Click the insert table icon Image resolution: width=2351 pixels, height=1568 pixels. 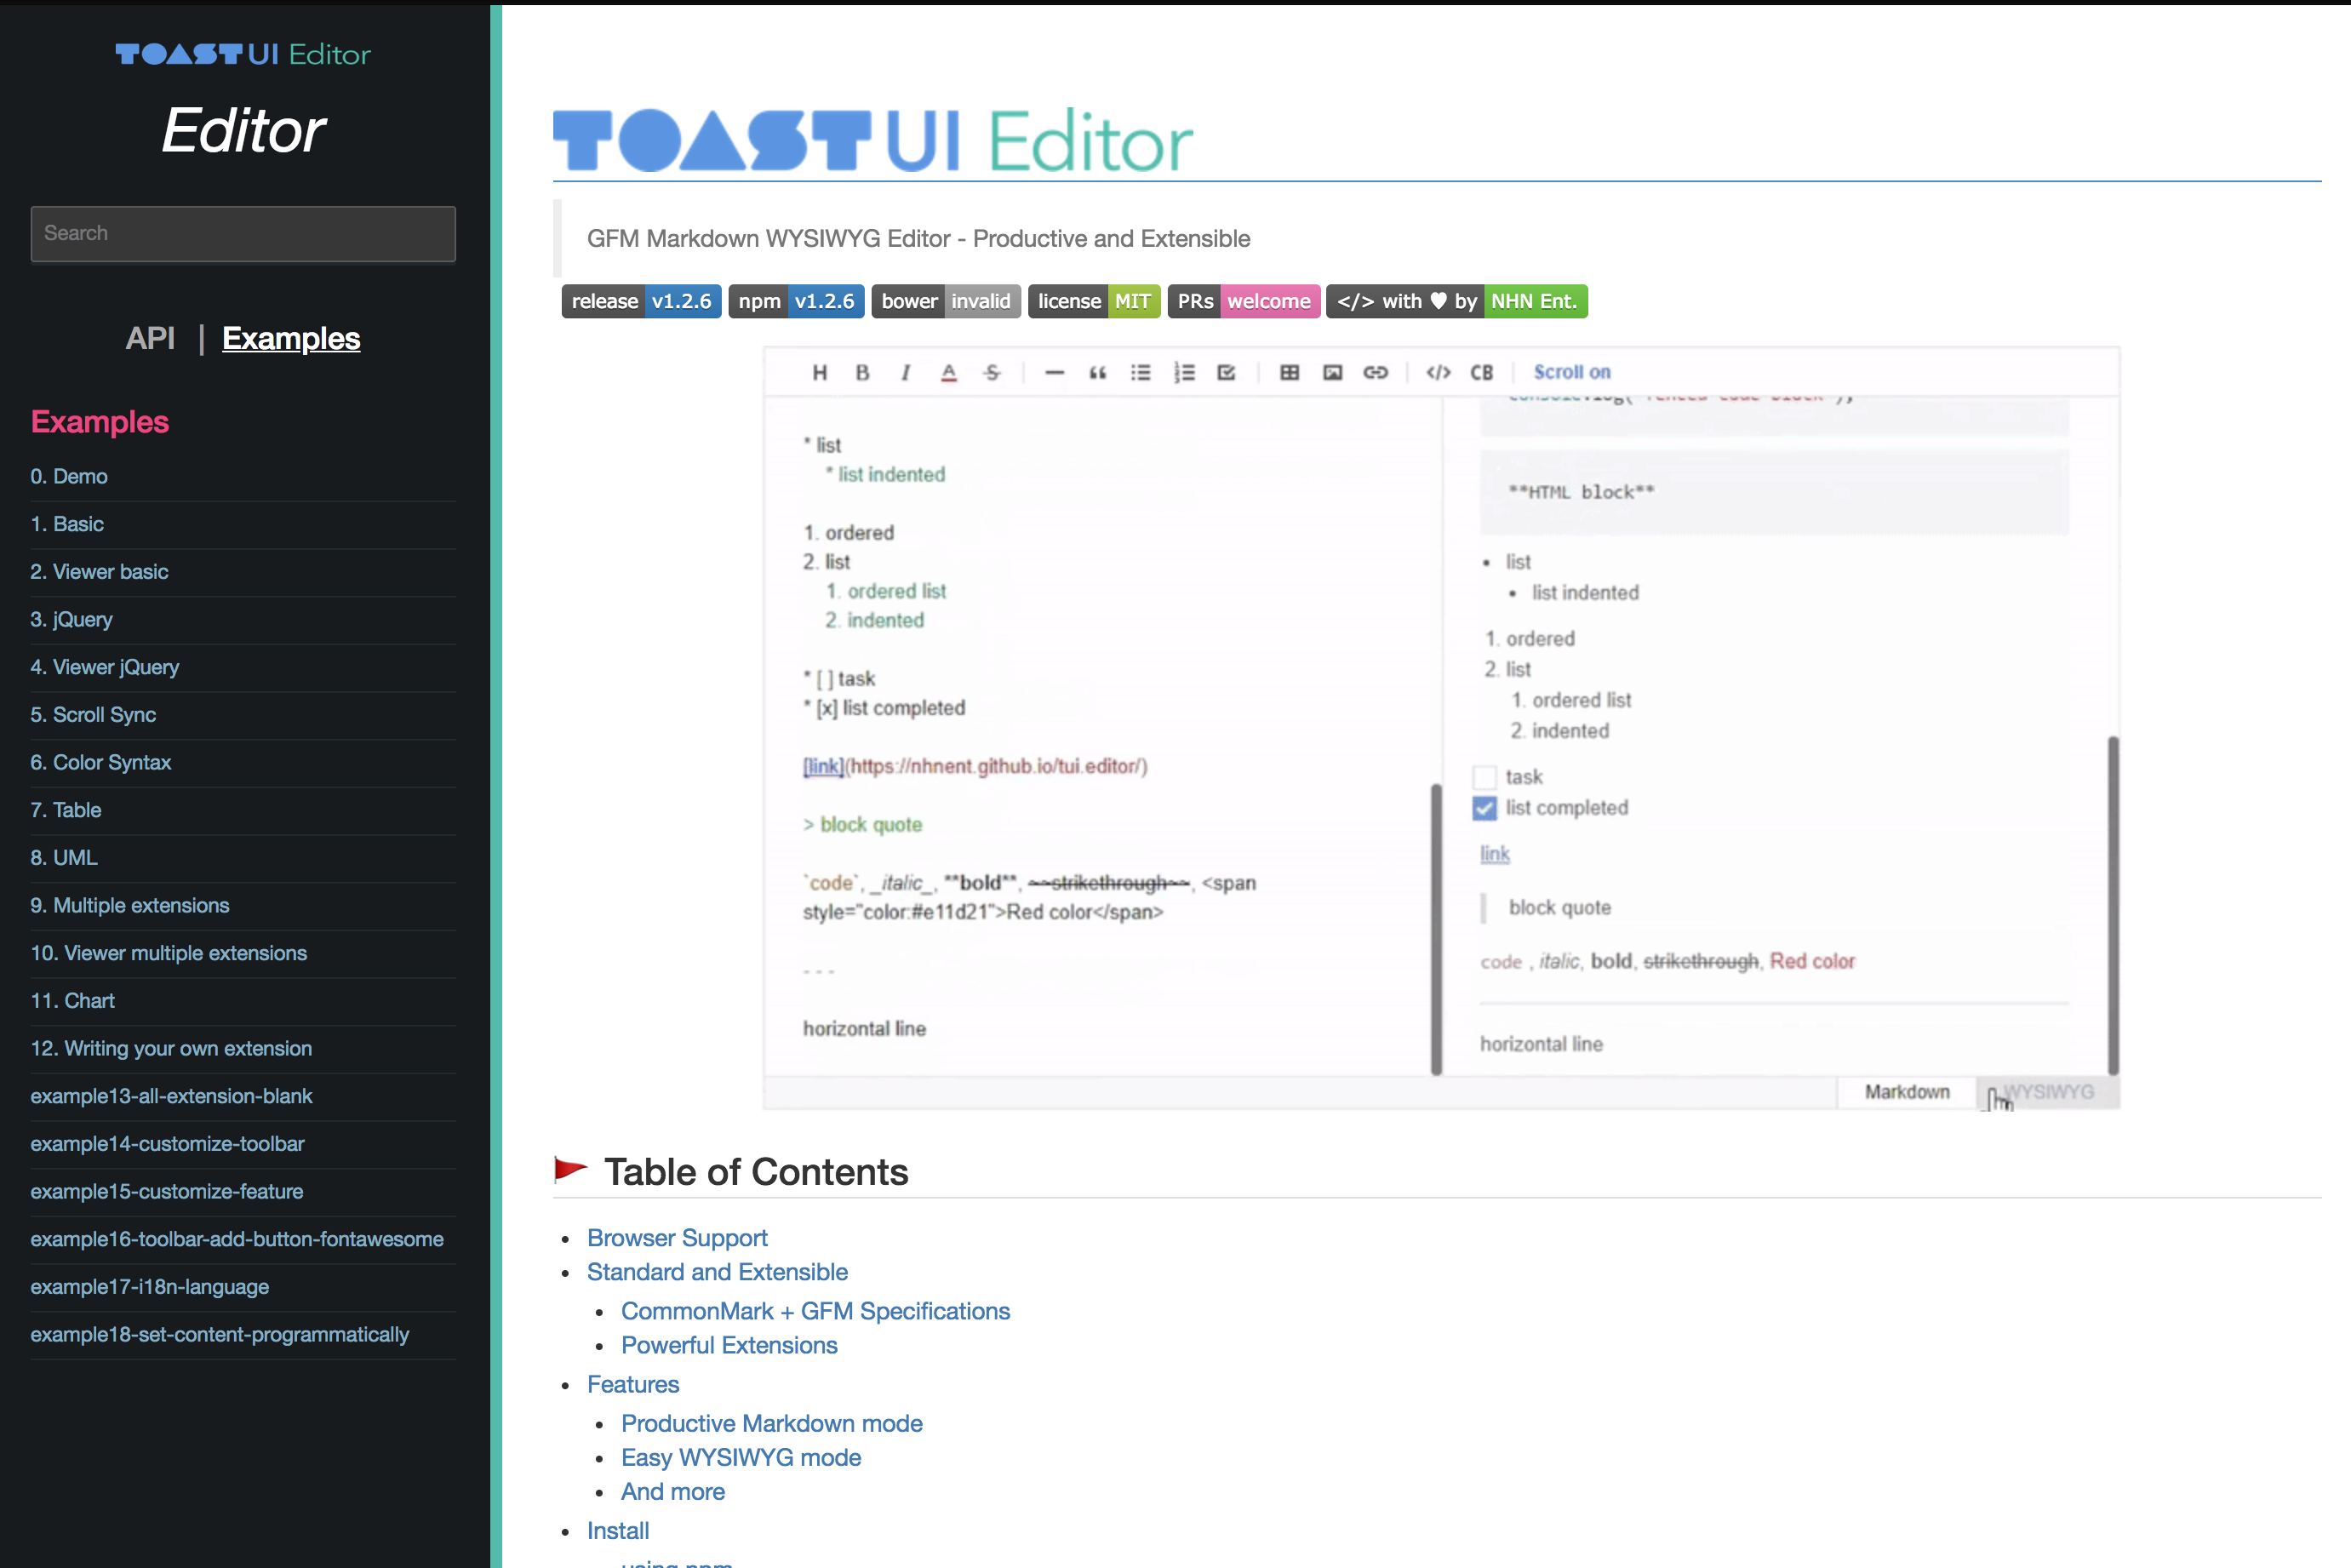(x=1289, y=372)
